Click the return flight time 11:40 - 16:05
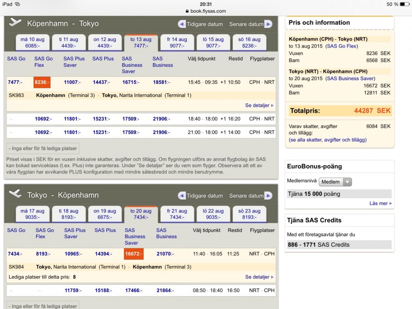This screenshot has height=309, width=412. (207, 254)
